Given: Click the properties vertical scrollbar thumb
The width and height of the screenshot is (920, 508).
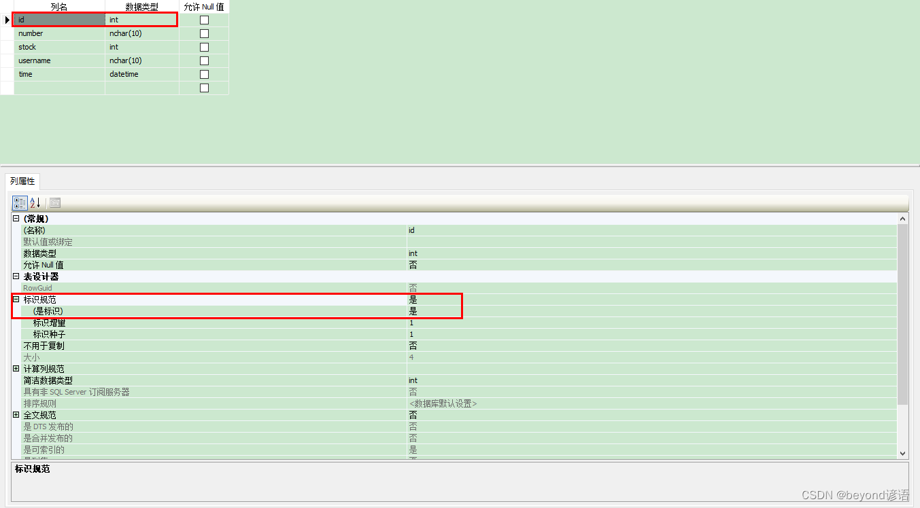Looking at the screenshot, I should tap(903, 314).
